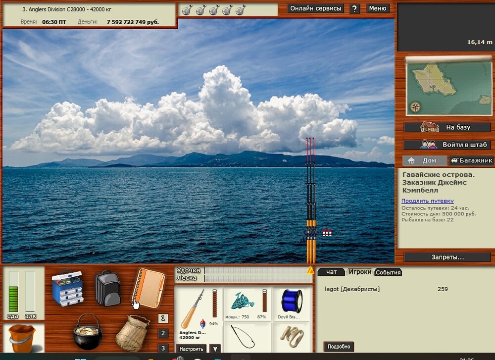Click the мощн.: 750 reel label
Screen dimensions: 495x360
click(237, 317)
